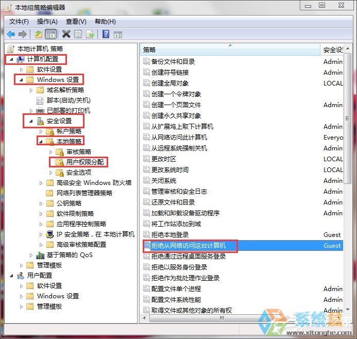Collapse the 用户配置 tree node
357x339 pixels.
11,276
